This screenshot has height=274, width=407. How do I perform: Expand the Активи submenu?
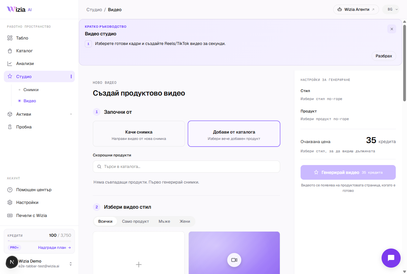(71, 114)
